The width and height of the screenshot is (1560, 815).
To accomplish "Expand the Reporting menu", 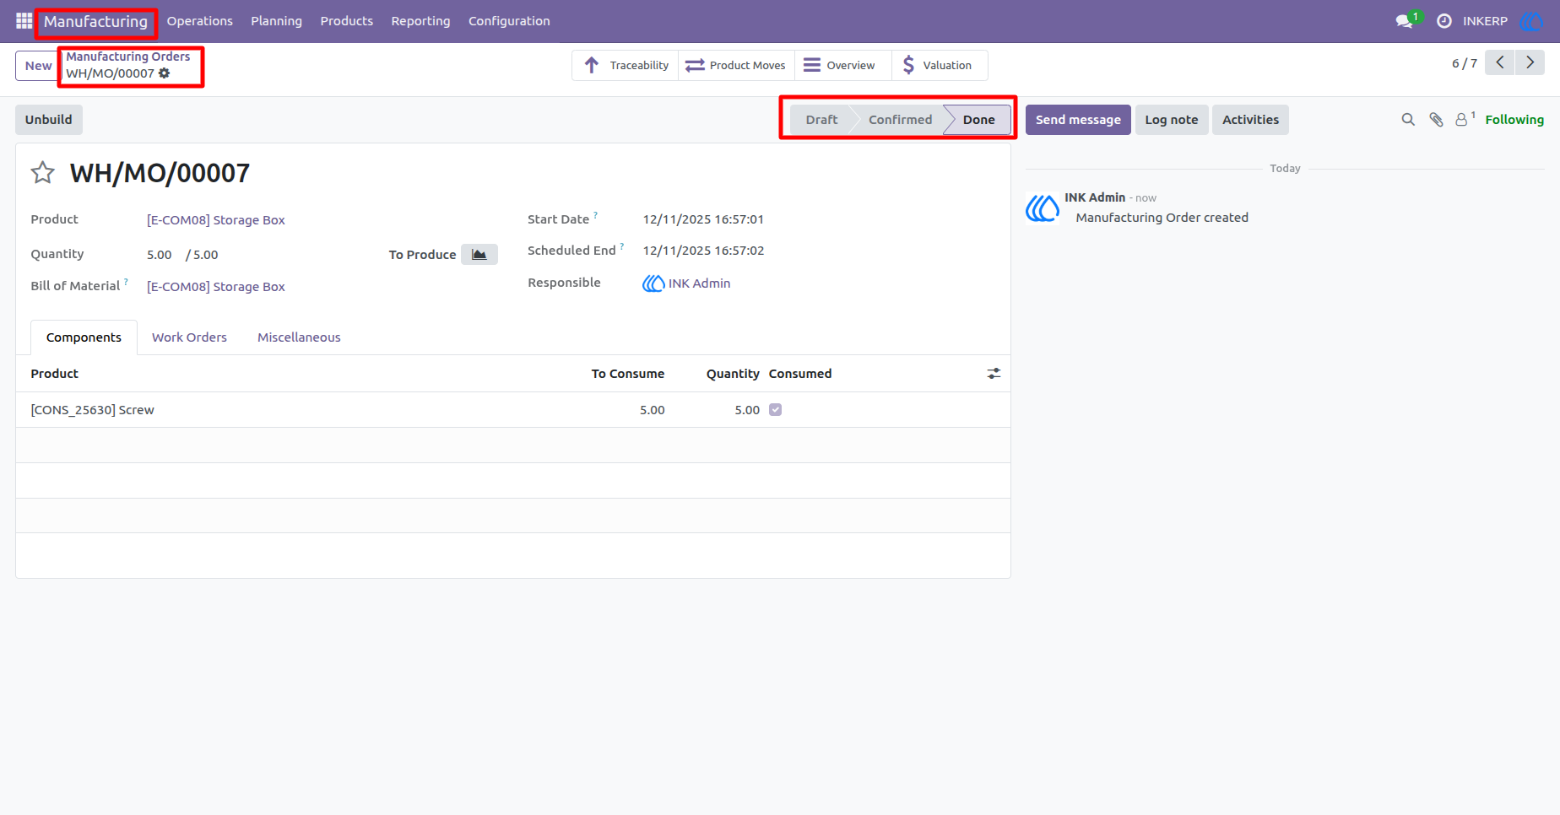I will 420,21.
